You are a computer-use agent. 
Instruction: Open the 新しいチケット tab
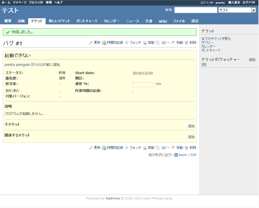pyautogui.click(x=59, y=21)
